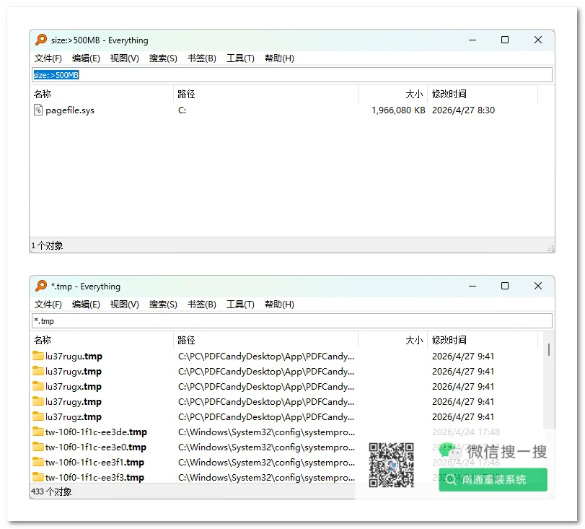Select lu37rugx.tmp file name
Image resolution: width=585 pixels, height=529 pixels.
click(74, 386)
